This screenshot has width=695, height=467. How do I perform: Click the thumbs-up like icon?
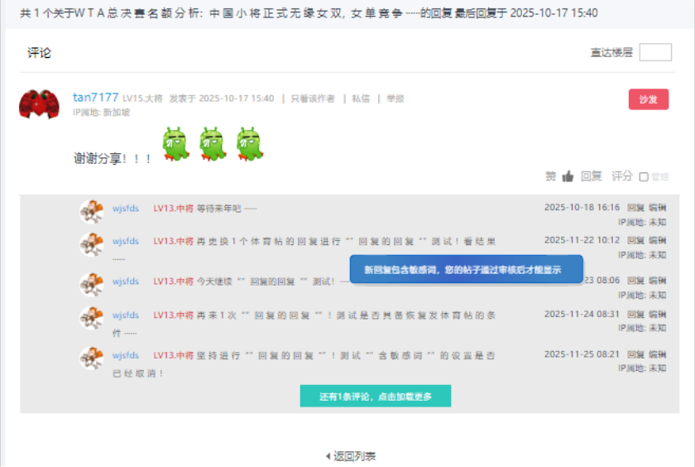tap(568, 176)
